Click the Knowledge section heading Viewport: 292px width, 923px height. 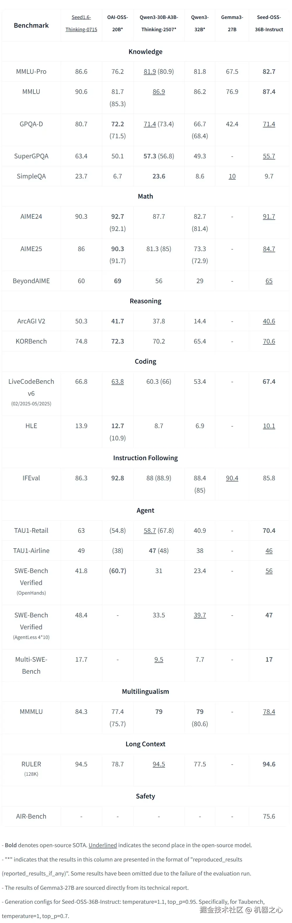tap(145, 52)
